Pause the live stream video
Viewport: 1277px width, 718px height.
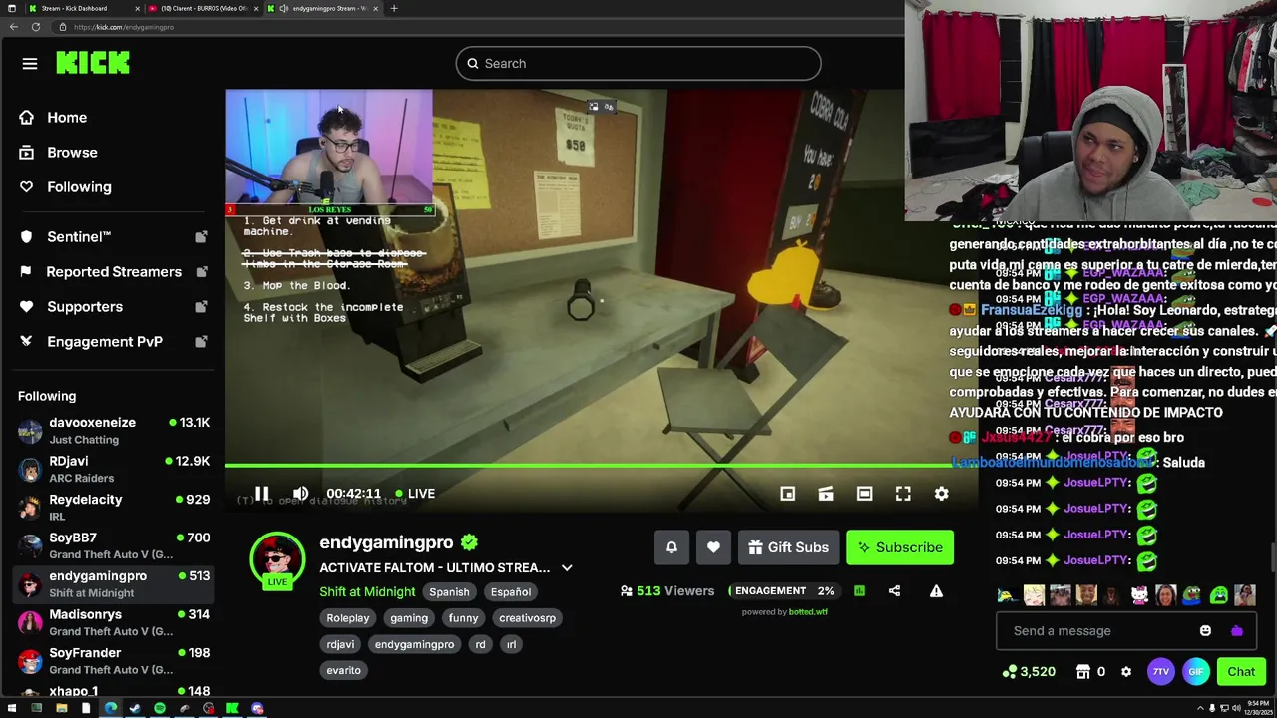click(261, 494)
